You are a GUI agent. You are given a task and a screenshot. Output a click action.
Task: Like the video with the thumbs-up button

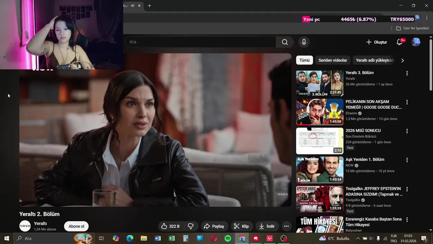[x=170, y=226]
